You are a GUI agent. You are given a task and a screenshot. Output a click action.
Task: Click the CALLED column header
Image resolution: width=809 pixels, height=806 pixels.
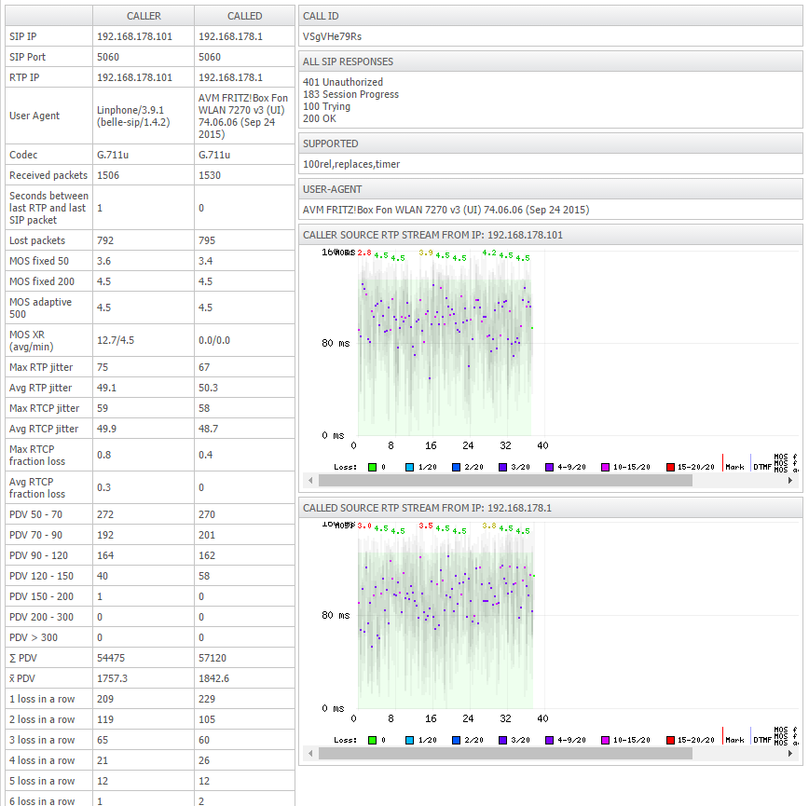(244, 17)
